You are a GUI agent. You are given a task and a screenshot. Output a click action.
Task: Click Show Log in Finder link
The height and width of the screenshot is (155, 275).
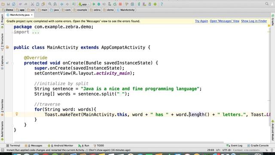click(254, 21)
